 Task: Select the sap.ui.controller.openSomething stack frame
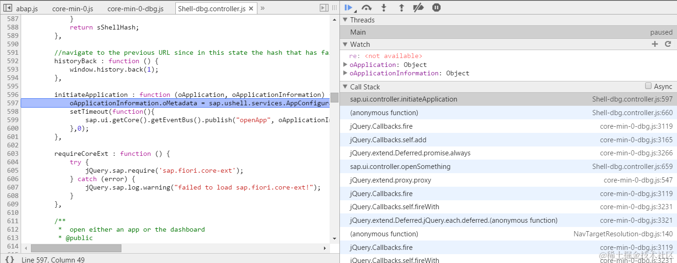(508, 167)
